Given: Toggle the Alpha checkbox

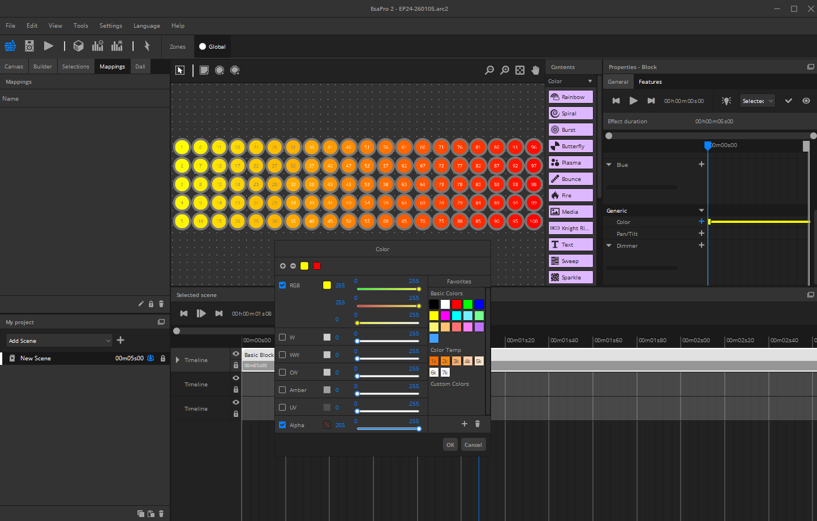Looking at the screenshot, I should [282, 425].
